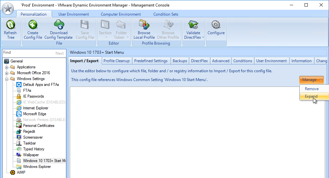
Task: Select Microsoft Office 2016 folder
Action: click(x=33, y=73)
